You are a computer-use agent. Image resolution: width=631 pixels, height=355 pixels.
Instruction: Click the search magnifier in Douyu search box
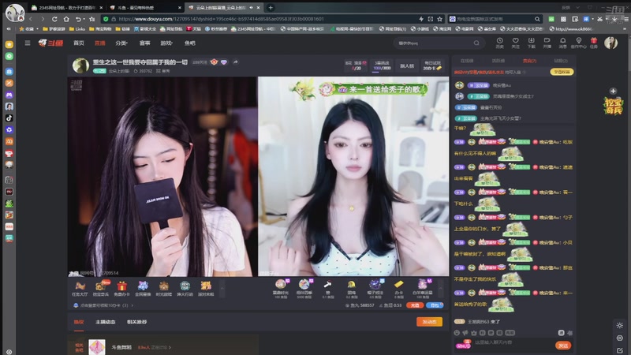(476, 43)
